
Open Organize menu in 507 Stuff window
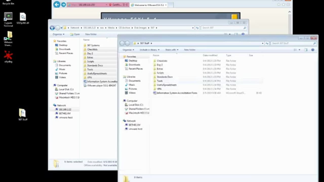coord(128,50)
